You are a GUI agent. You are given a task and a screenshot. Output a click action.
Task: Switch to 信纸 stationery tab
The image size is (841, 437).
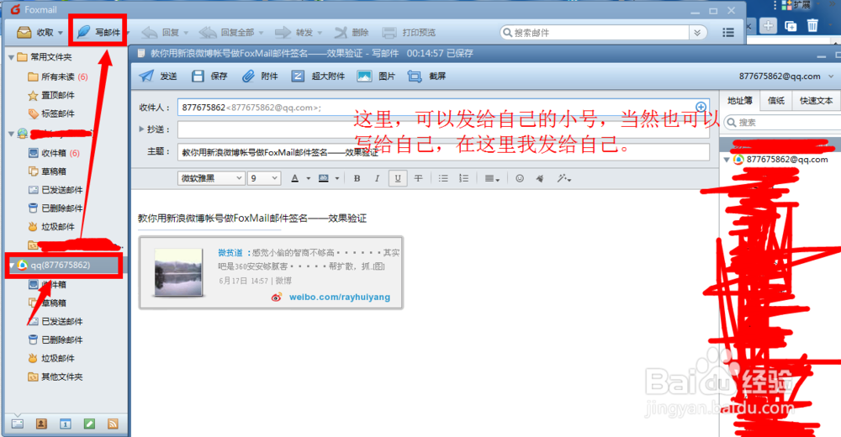(x=775, y=101)
